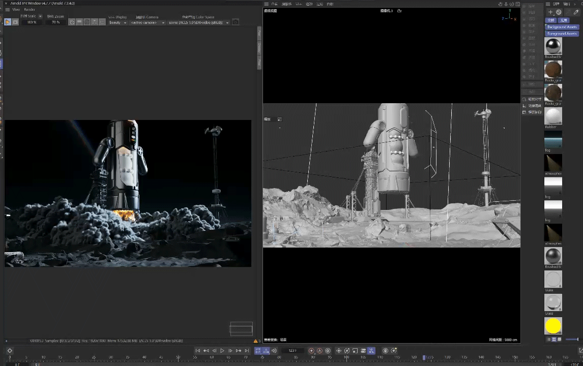Image resolution: width=583 pixels, height=366 pixels.
Task: Start the Arnold IPR render play button
Action: pos(8,22)
